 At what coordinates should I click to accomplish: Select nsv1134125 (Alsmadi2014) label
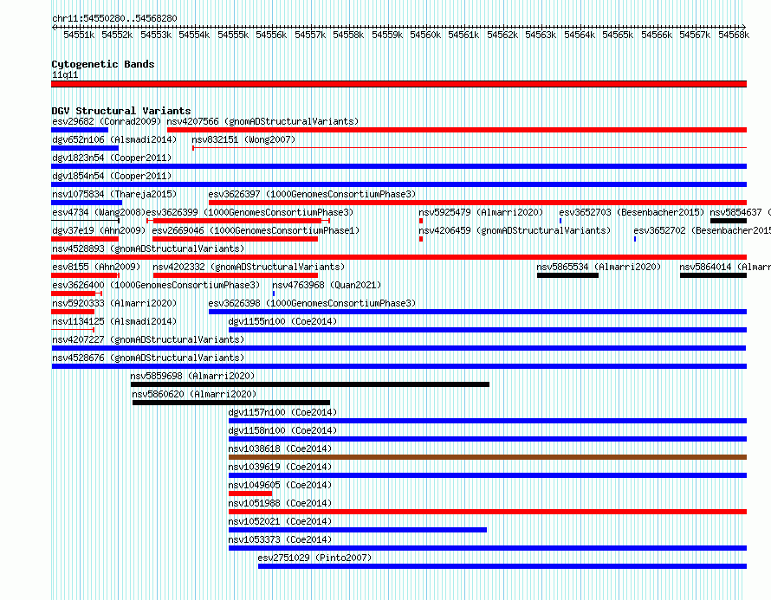114,321
